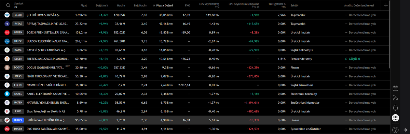Sort by the Değişim % column header
The image size is (410, 134).
pyautogui.click(x=102, y=5)
